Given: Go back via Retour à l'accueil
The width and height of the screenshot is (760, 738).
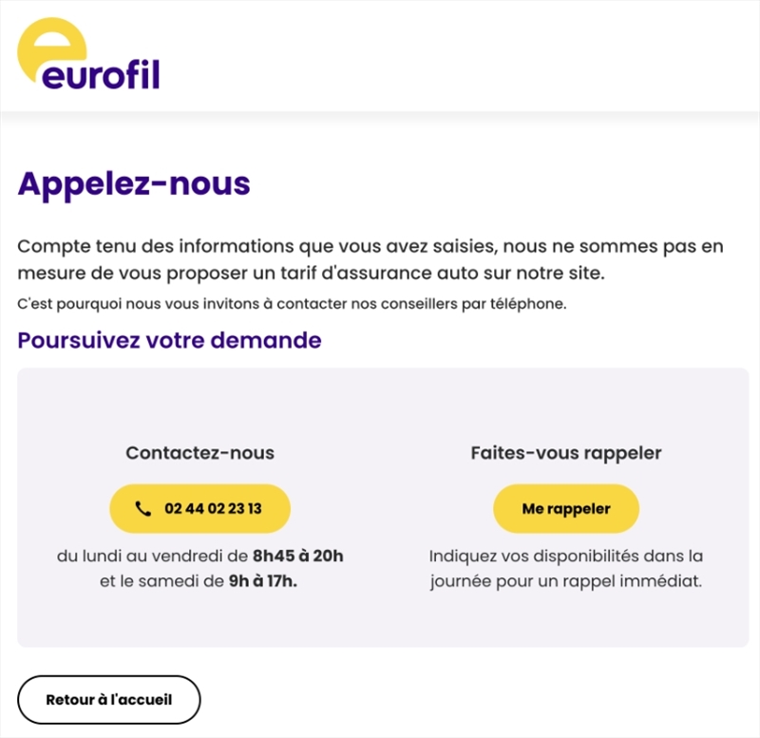Looking at the screenshot, I should coord(108,700).
